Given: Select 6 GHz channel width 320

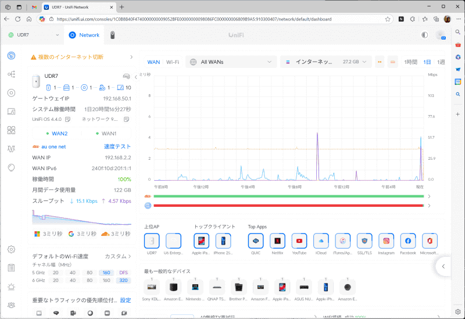Looking at the screenshot, I should coord(123,280).
